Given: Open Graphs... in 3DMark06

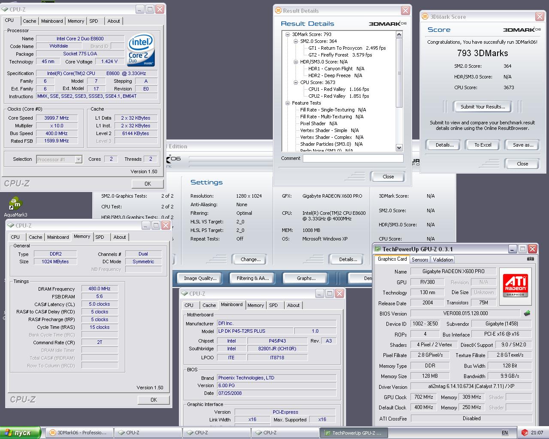Looking at the screenshot, I should pyautogui.click(x=306, y=278).
